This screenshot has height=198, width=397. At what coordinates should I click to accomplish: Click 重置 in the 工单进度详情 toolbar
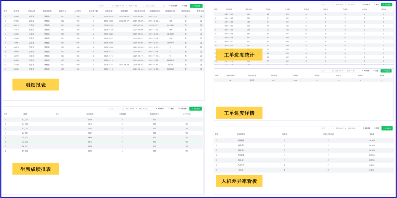coord(376,71)
